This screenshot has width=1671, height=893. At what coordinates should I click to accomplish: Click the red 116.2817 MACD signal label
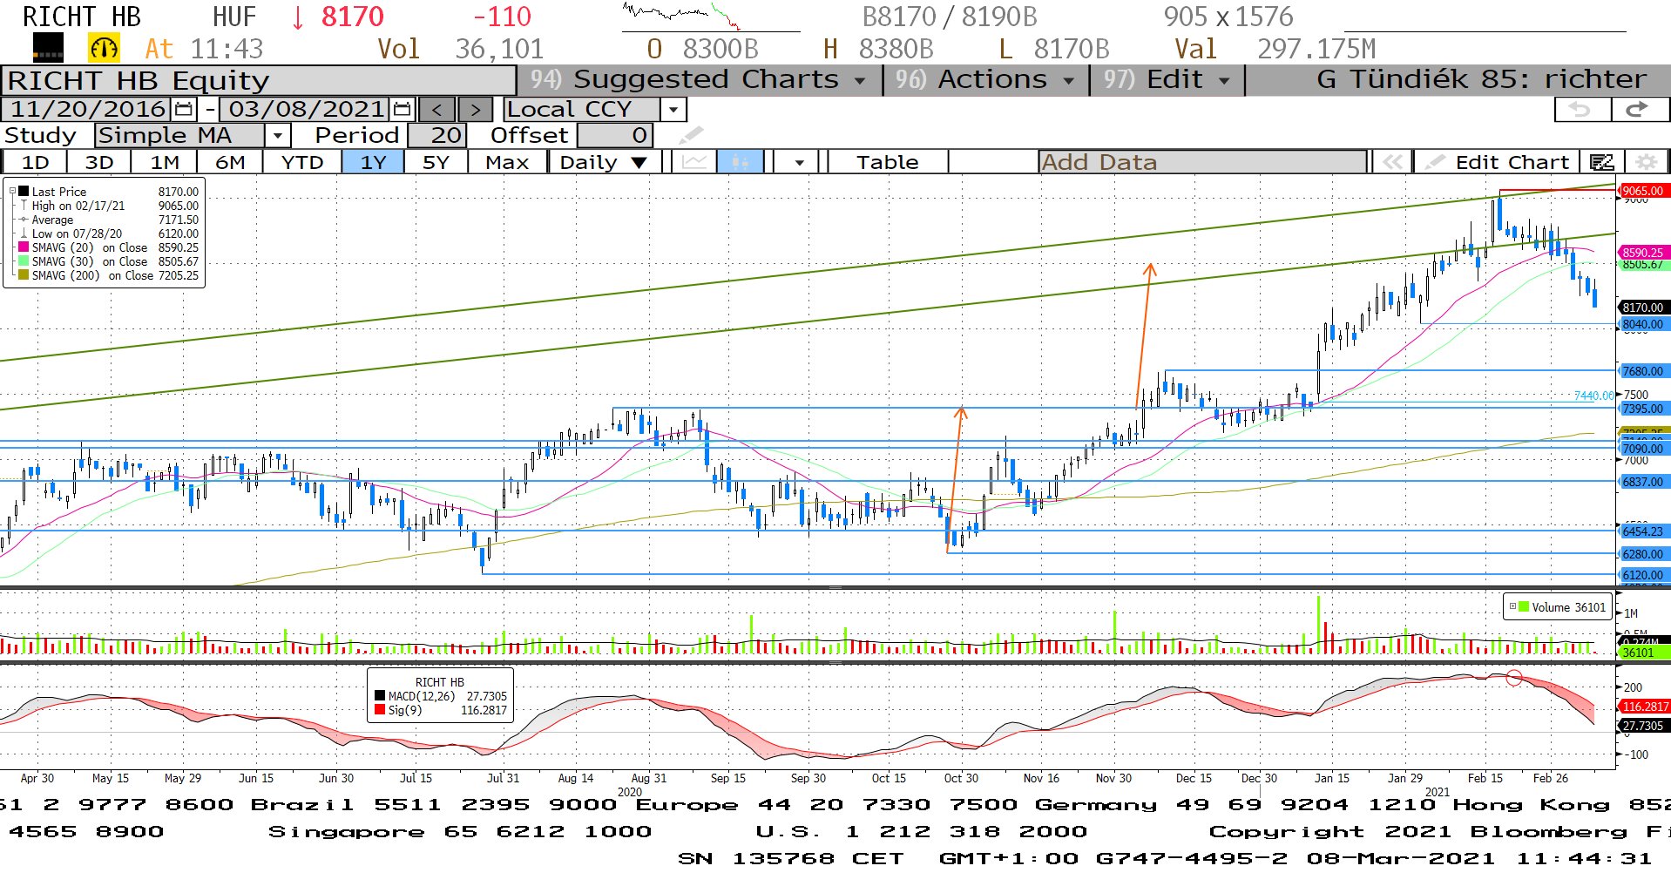(1644, 707)
